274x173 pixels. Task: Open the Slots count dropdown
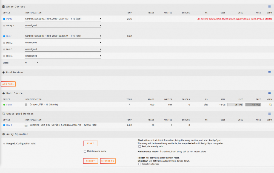point(31,63)
